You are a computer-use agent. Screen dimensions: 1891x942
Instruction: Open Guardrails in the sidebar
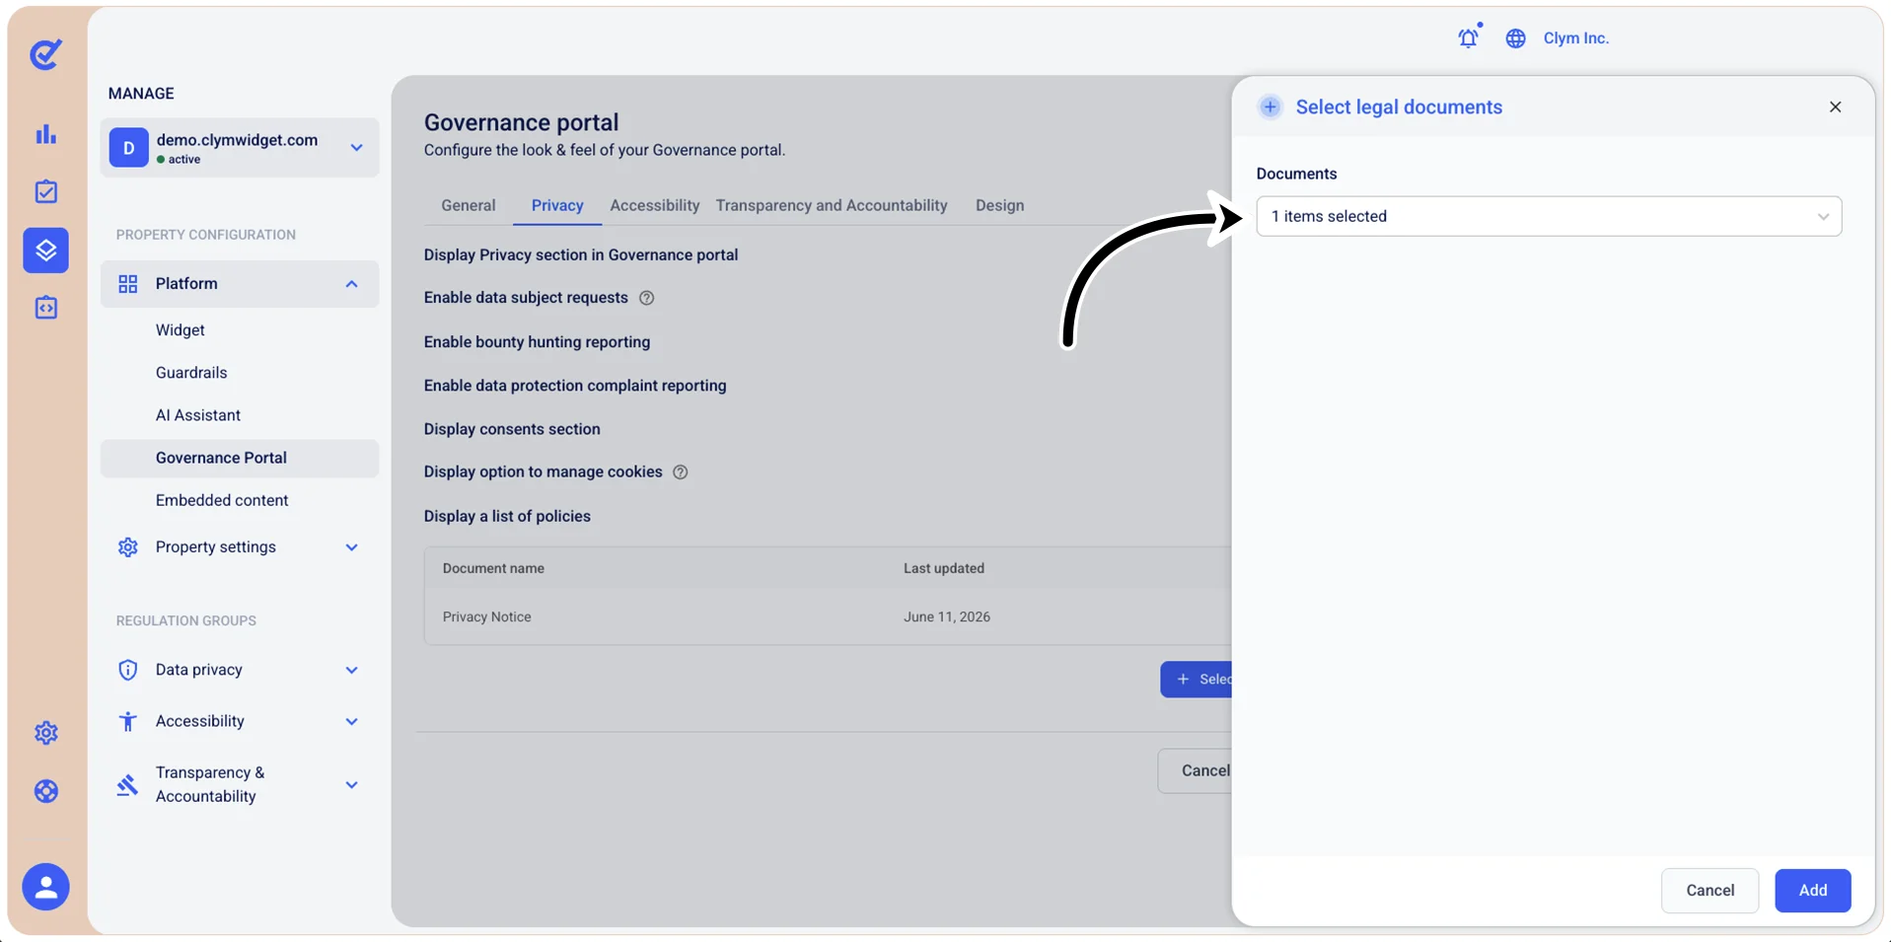[191, 373]
